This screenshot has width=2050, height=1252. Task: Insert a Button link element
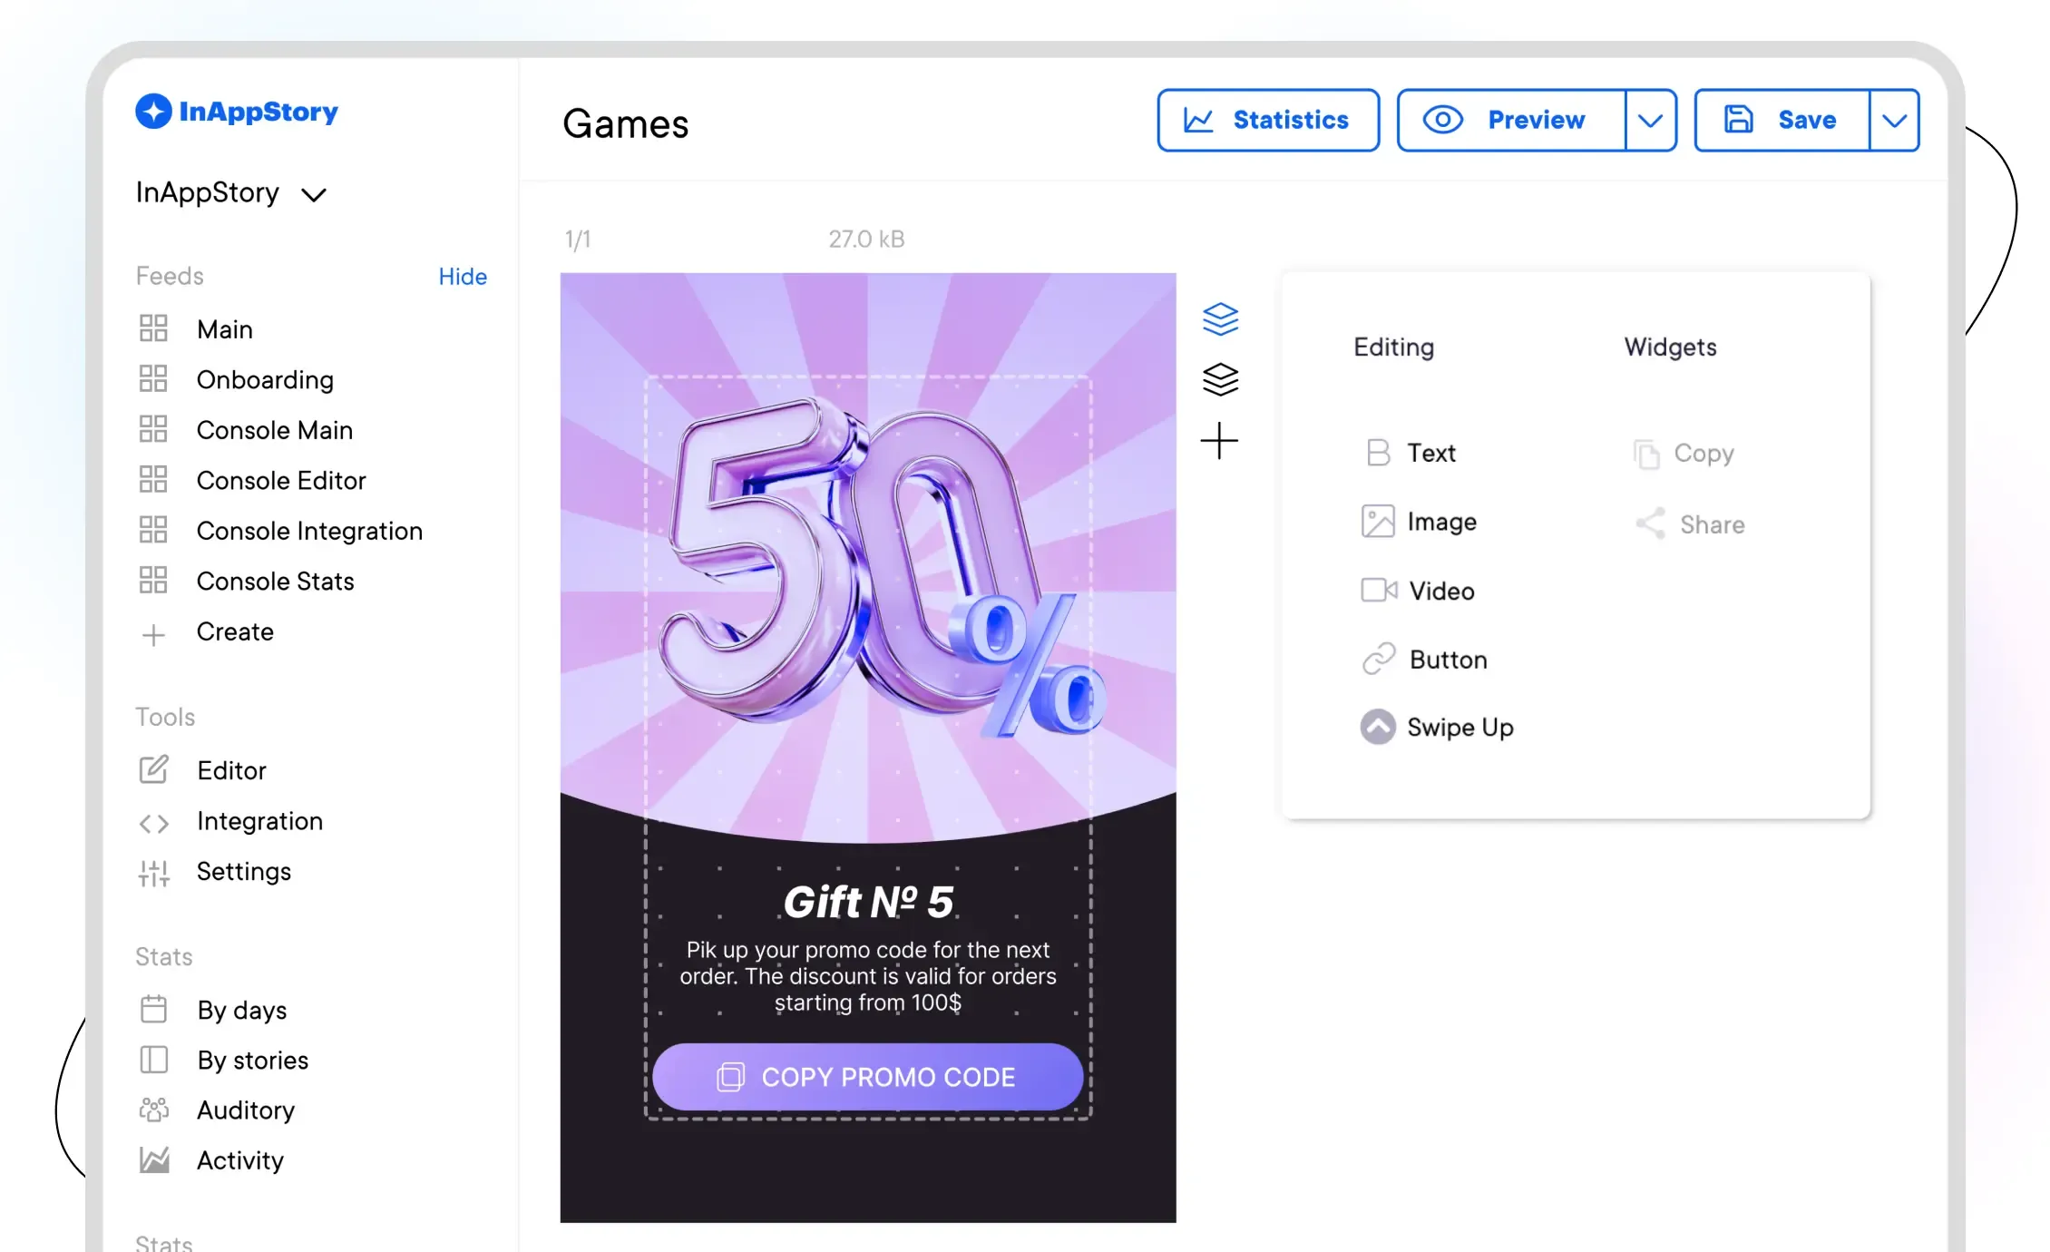tap(1424, 659)
